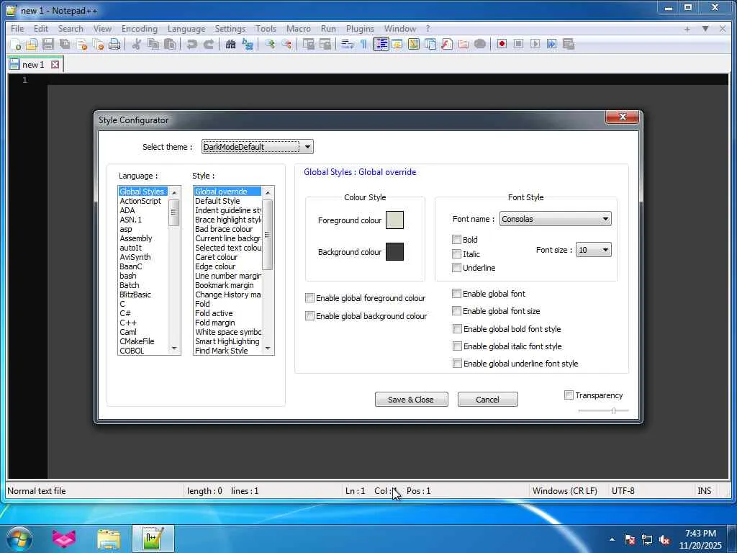Viewport: 737px width, 553px height.
Task: Pick the Background colour swatch
Action: (394, 251)
